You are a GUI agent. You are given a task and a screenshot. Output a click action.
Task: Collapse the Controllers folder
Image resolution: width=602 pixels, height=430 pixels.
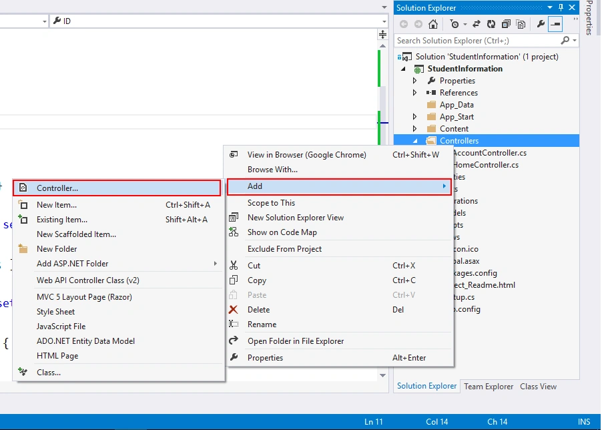415,141
